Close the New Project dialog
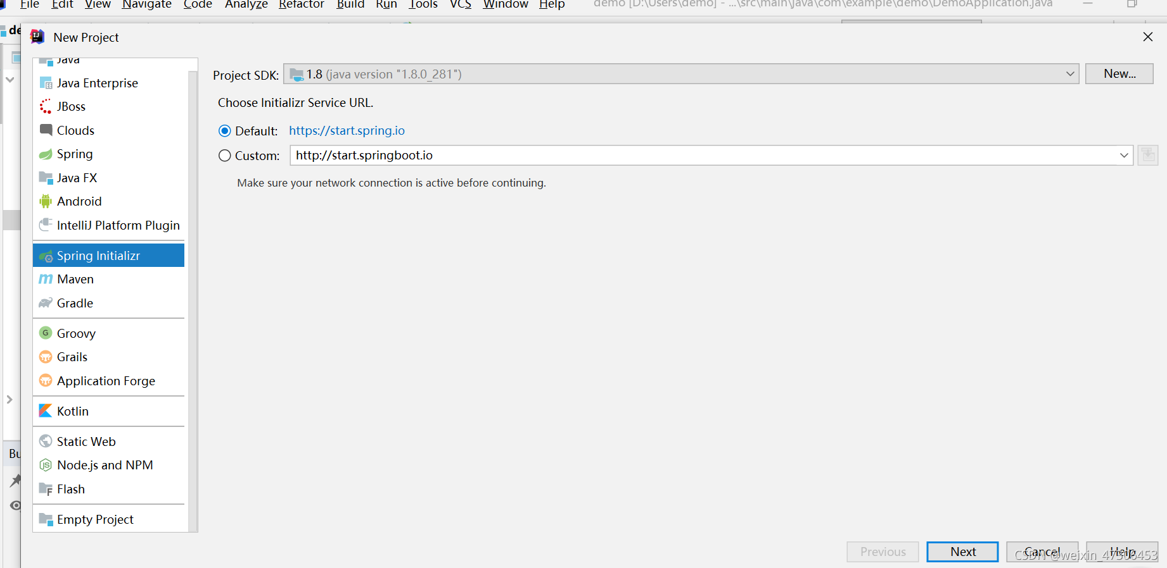This screenshot has width=1167, height=568. 1147,37
